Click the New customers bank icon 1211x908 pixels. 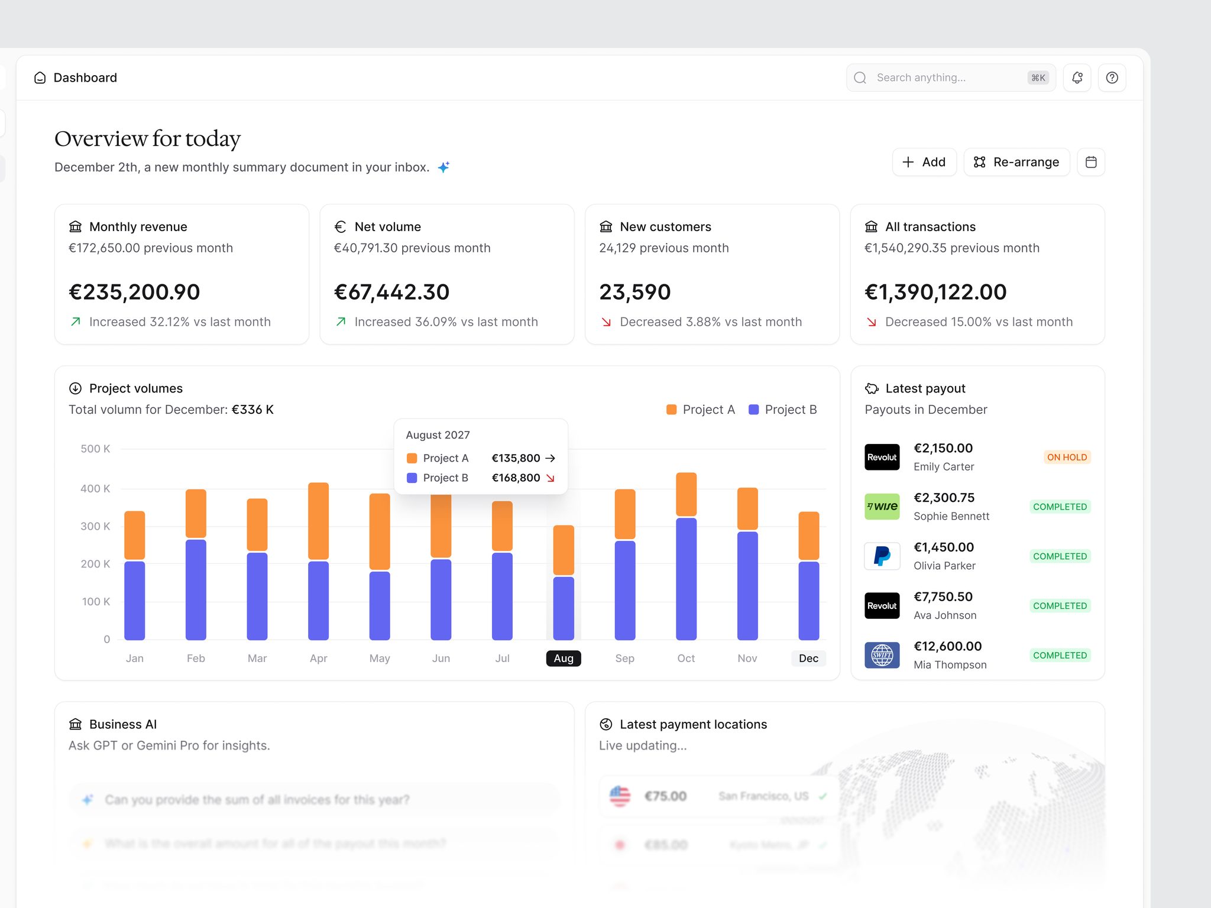(x=605, y=226)
